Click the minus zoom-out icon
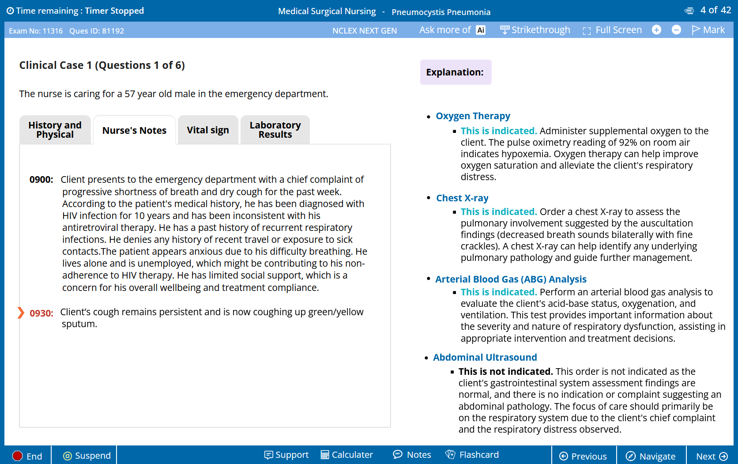Viewport: 738px width, 464px height. (x=676, y=30)
